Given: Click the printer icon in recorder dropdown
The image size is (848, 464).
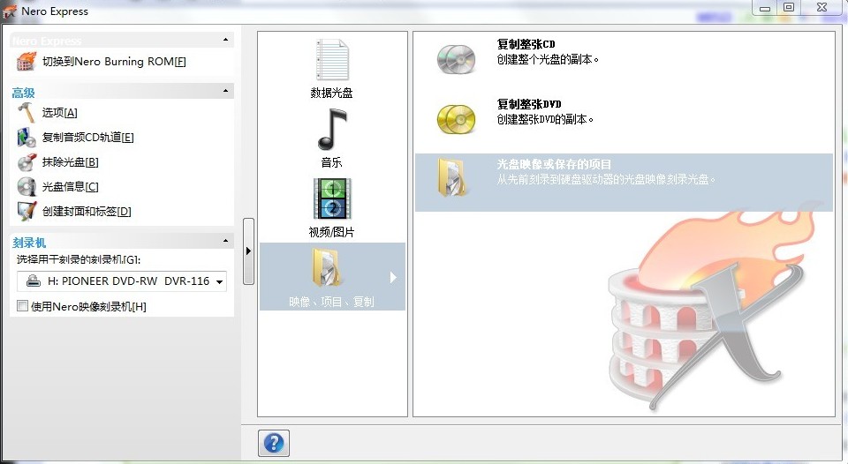Looking at the screenshot, I should pyautogui.click(x=34, y=281).
